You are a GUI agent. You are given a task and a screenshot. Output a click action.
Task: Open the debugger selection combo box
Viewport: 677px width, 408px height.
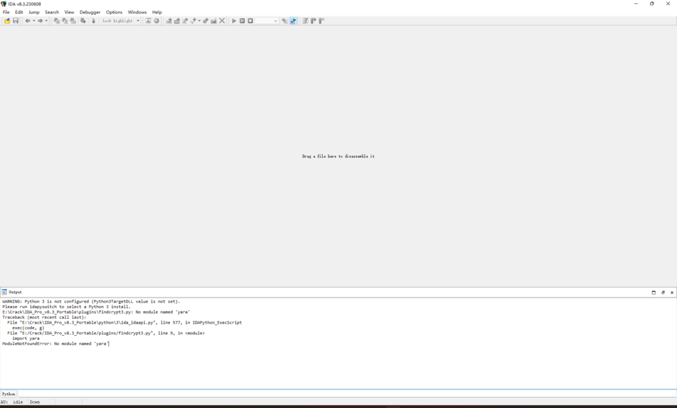tap(267, 21)
